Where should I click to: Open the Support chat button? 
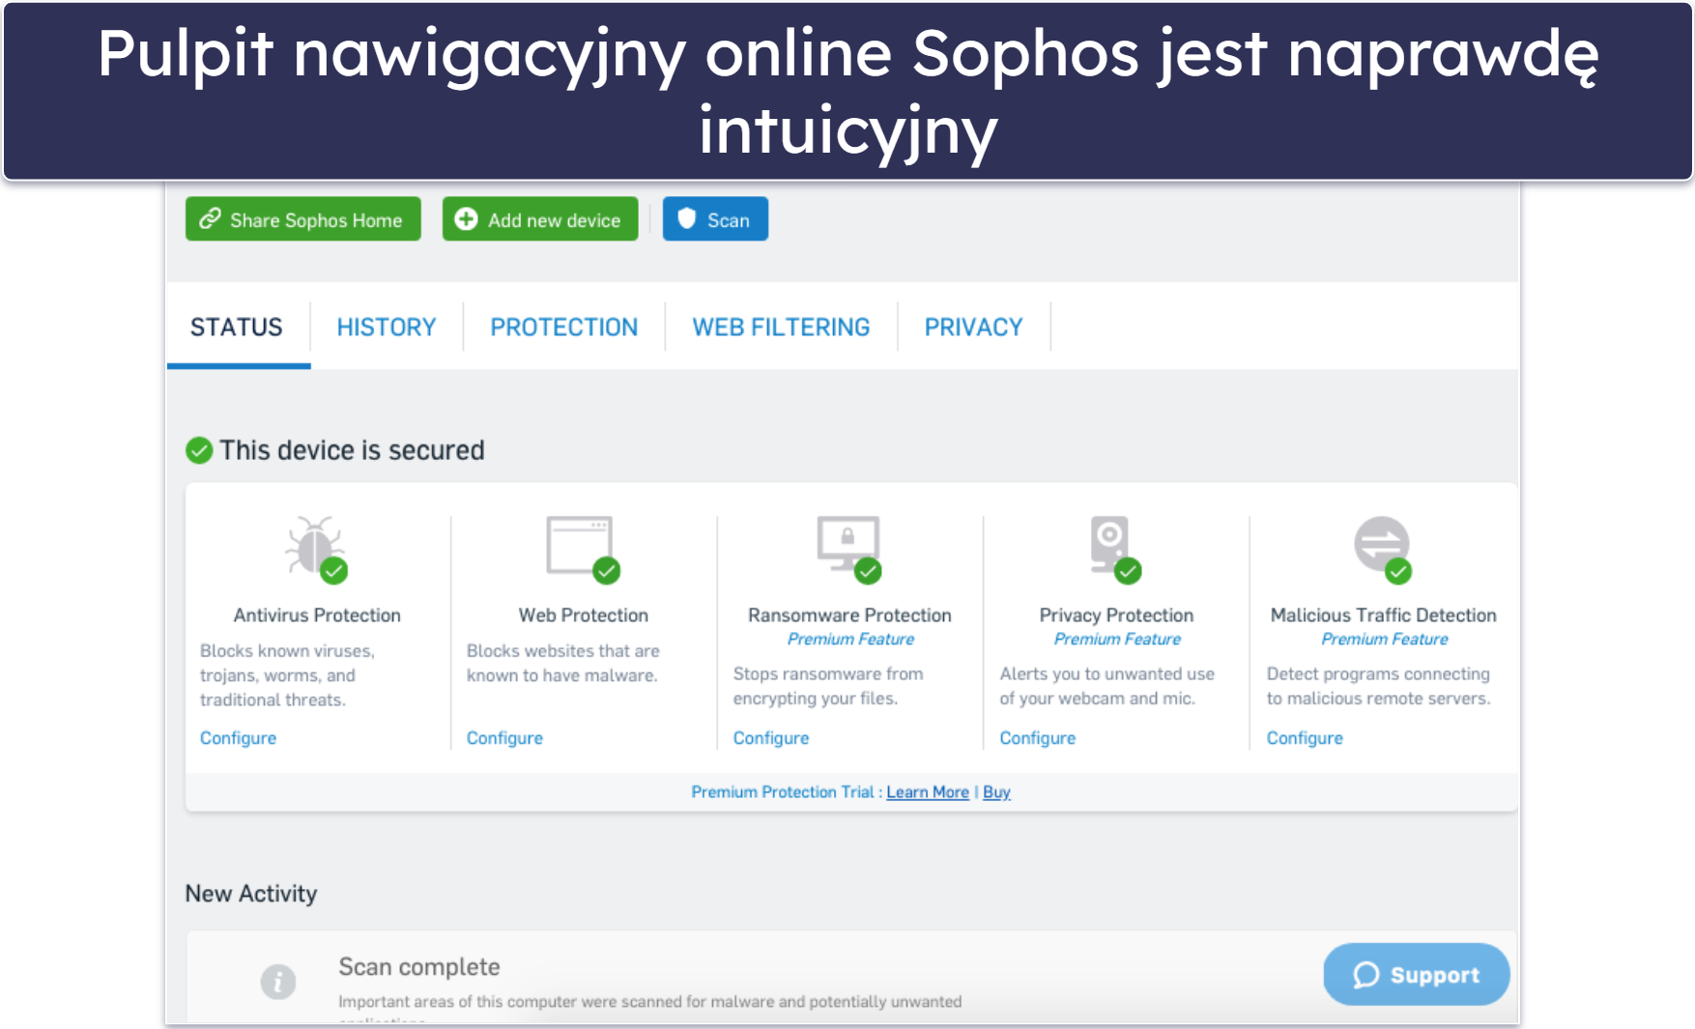click(1417, 974)
